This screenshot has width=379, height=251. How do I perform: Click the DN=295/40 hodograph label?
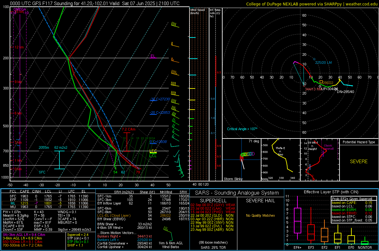(x=345, y=92)
